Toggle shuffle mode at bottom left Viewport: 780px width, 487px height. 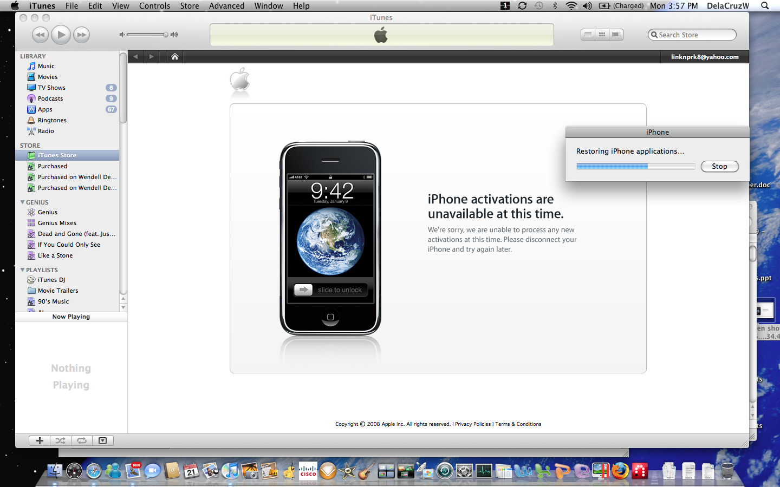[61, 440]
